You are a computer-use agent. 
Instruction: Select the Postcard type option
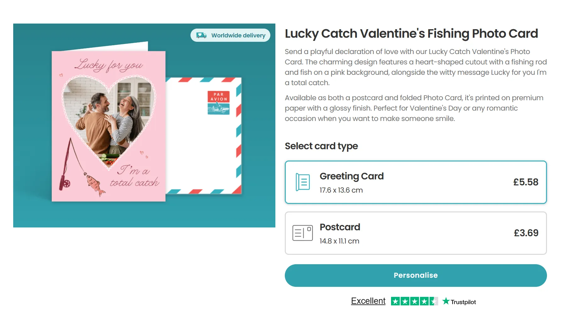click(x=415, y=233)
